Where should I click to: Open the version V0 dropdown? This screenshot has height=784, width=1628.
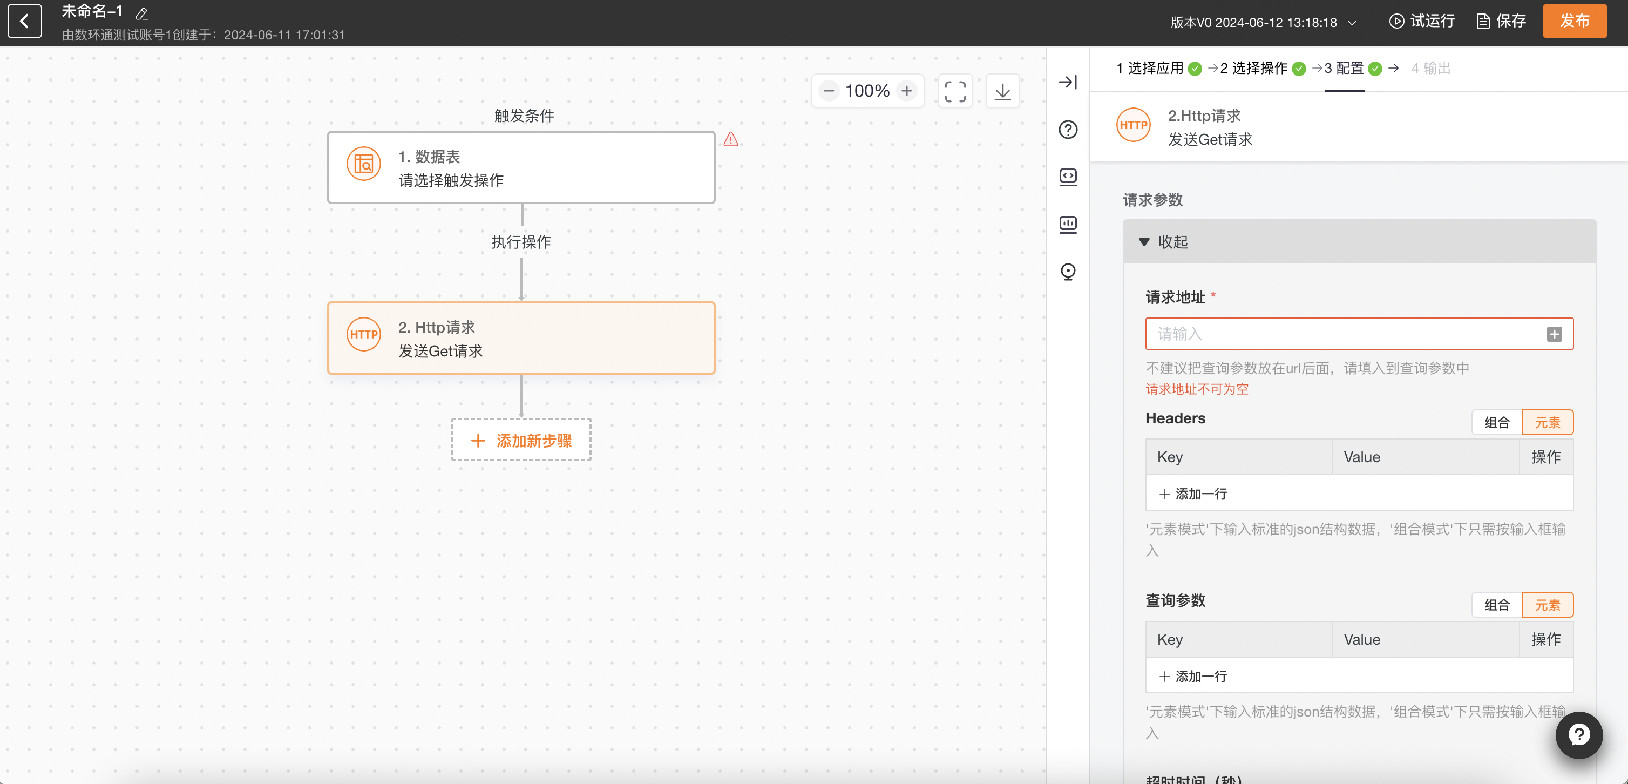pyautogui.click(x=1263, y=23)
